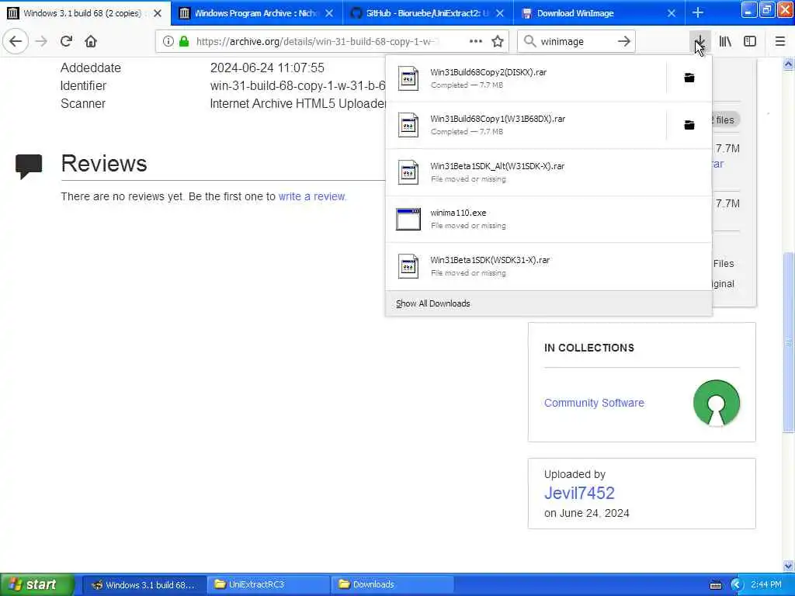Click the Addeddate 2024-06-24 11:07:55 value

click(267, 68)
